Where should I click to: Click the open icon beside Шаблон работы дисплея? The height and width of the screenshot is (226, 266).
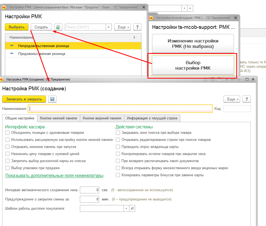(132, 208)
